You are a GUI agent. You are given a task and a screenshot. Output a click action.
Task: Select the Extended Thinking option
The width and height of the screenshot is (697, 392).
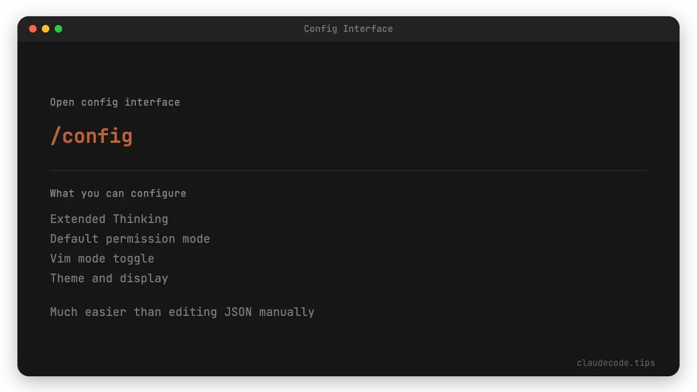pos(109,219)
